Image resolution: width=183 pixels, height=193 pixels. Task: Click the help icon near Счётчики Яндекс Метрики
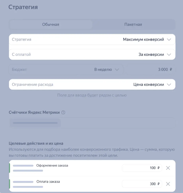point(63,113)
